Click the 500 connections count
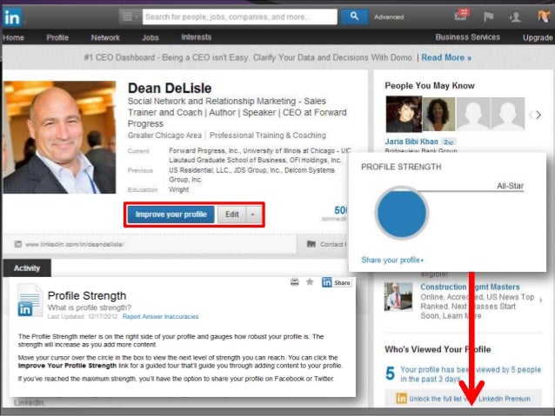Viewport: 555px width, 416px height. point(340,210)
